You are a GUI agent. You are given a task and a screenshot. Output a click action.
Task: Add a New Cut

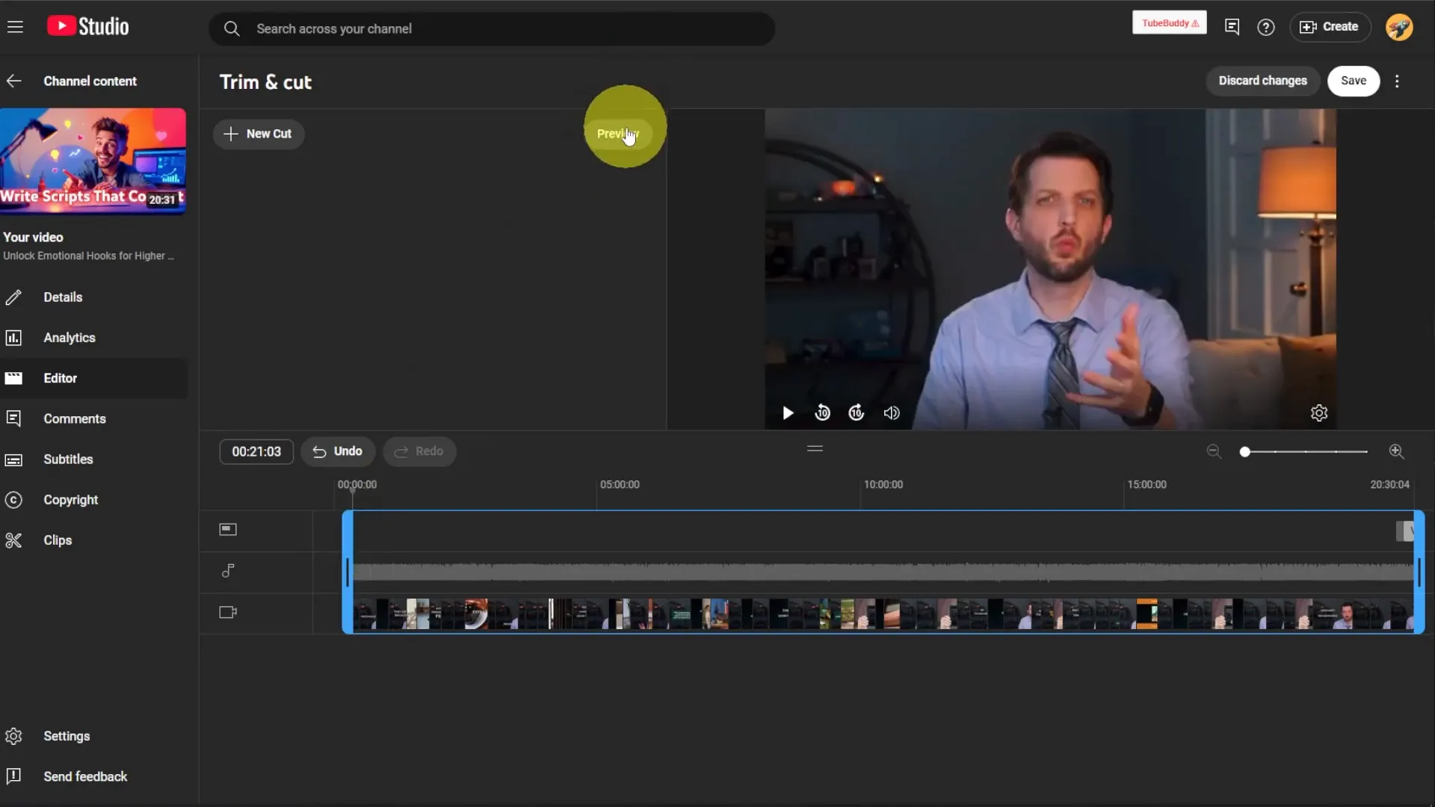[x=259, y=134]
